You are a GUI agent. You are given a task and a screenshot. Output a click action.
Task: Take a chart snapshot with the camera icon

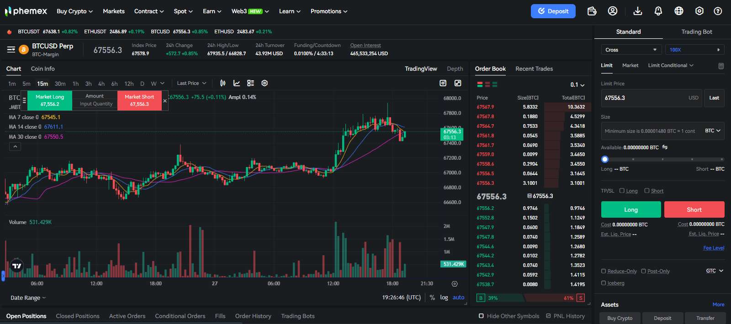[443, 83]
